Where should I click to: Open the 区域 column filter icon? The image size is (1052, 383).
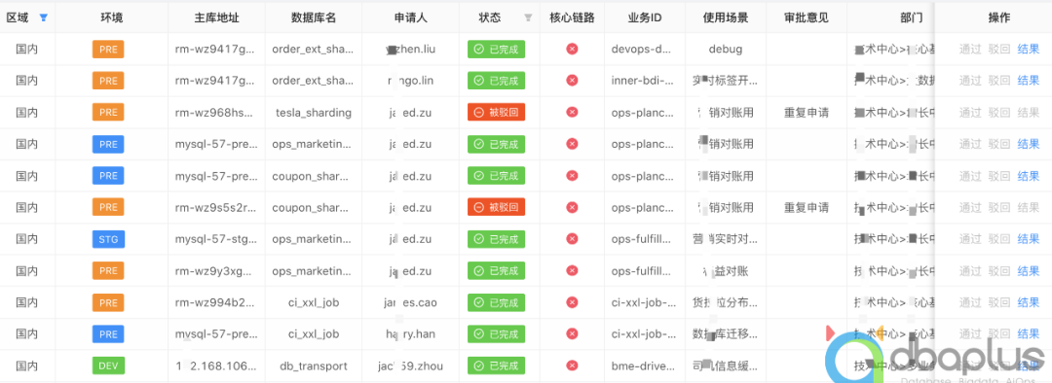pos(44,18)
